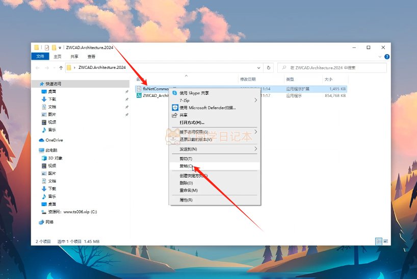
Task: Open the recent locations dropdown arrow
Action: point(54,68)
